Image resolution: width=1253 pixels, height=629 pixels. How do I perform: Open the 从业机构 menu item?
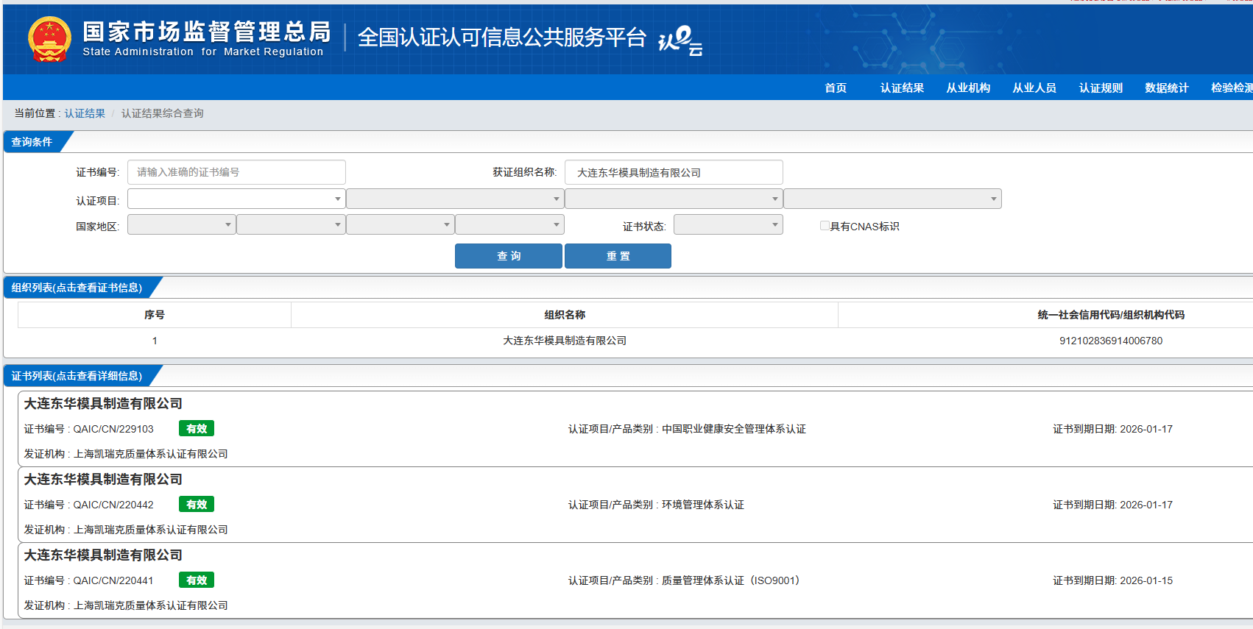point(967,88)
